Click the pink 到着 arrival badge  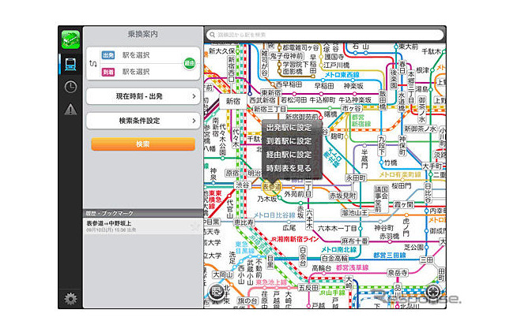point(108,72)
